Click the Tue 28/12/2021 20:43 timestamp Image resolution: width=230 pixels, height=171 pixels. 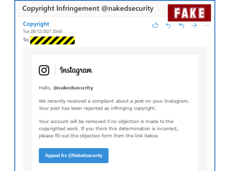[x=43, y=32]
